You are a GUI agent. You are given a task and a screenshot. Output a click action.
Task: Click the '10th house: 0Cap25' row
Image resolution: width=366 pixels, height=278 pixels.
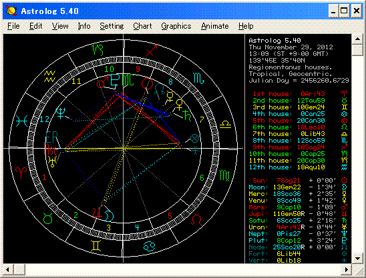tap(299, 154)
